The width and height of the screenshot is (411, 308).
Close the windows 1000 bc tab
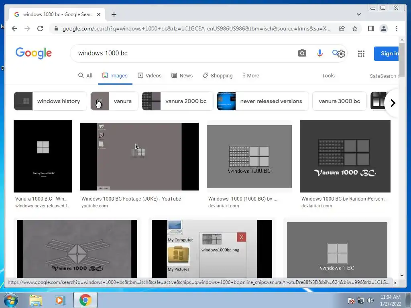(x=99, y=14)
